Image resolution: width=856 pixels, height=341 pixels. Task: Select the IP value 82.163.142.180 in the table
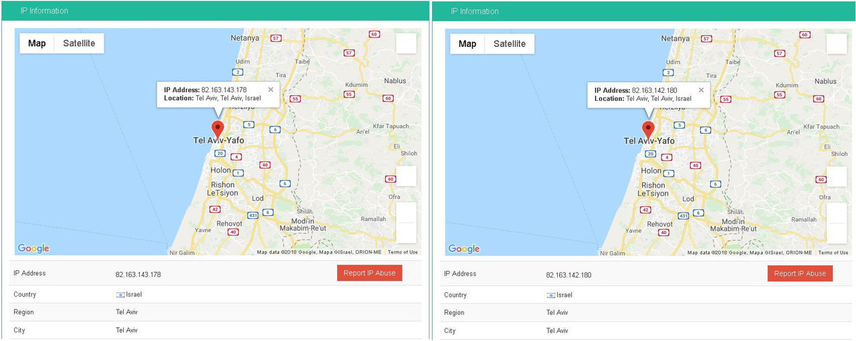[569, 275]
